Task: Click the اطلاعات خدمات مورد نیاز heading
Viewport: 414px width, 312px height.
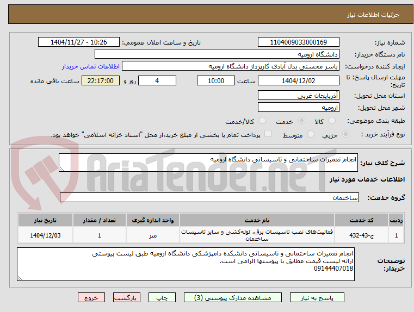Action: point(367,179)
